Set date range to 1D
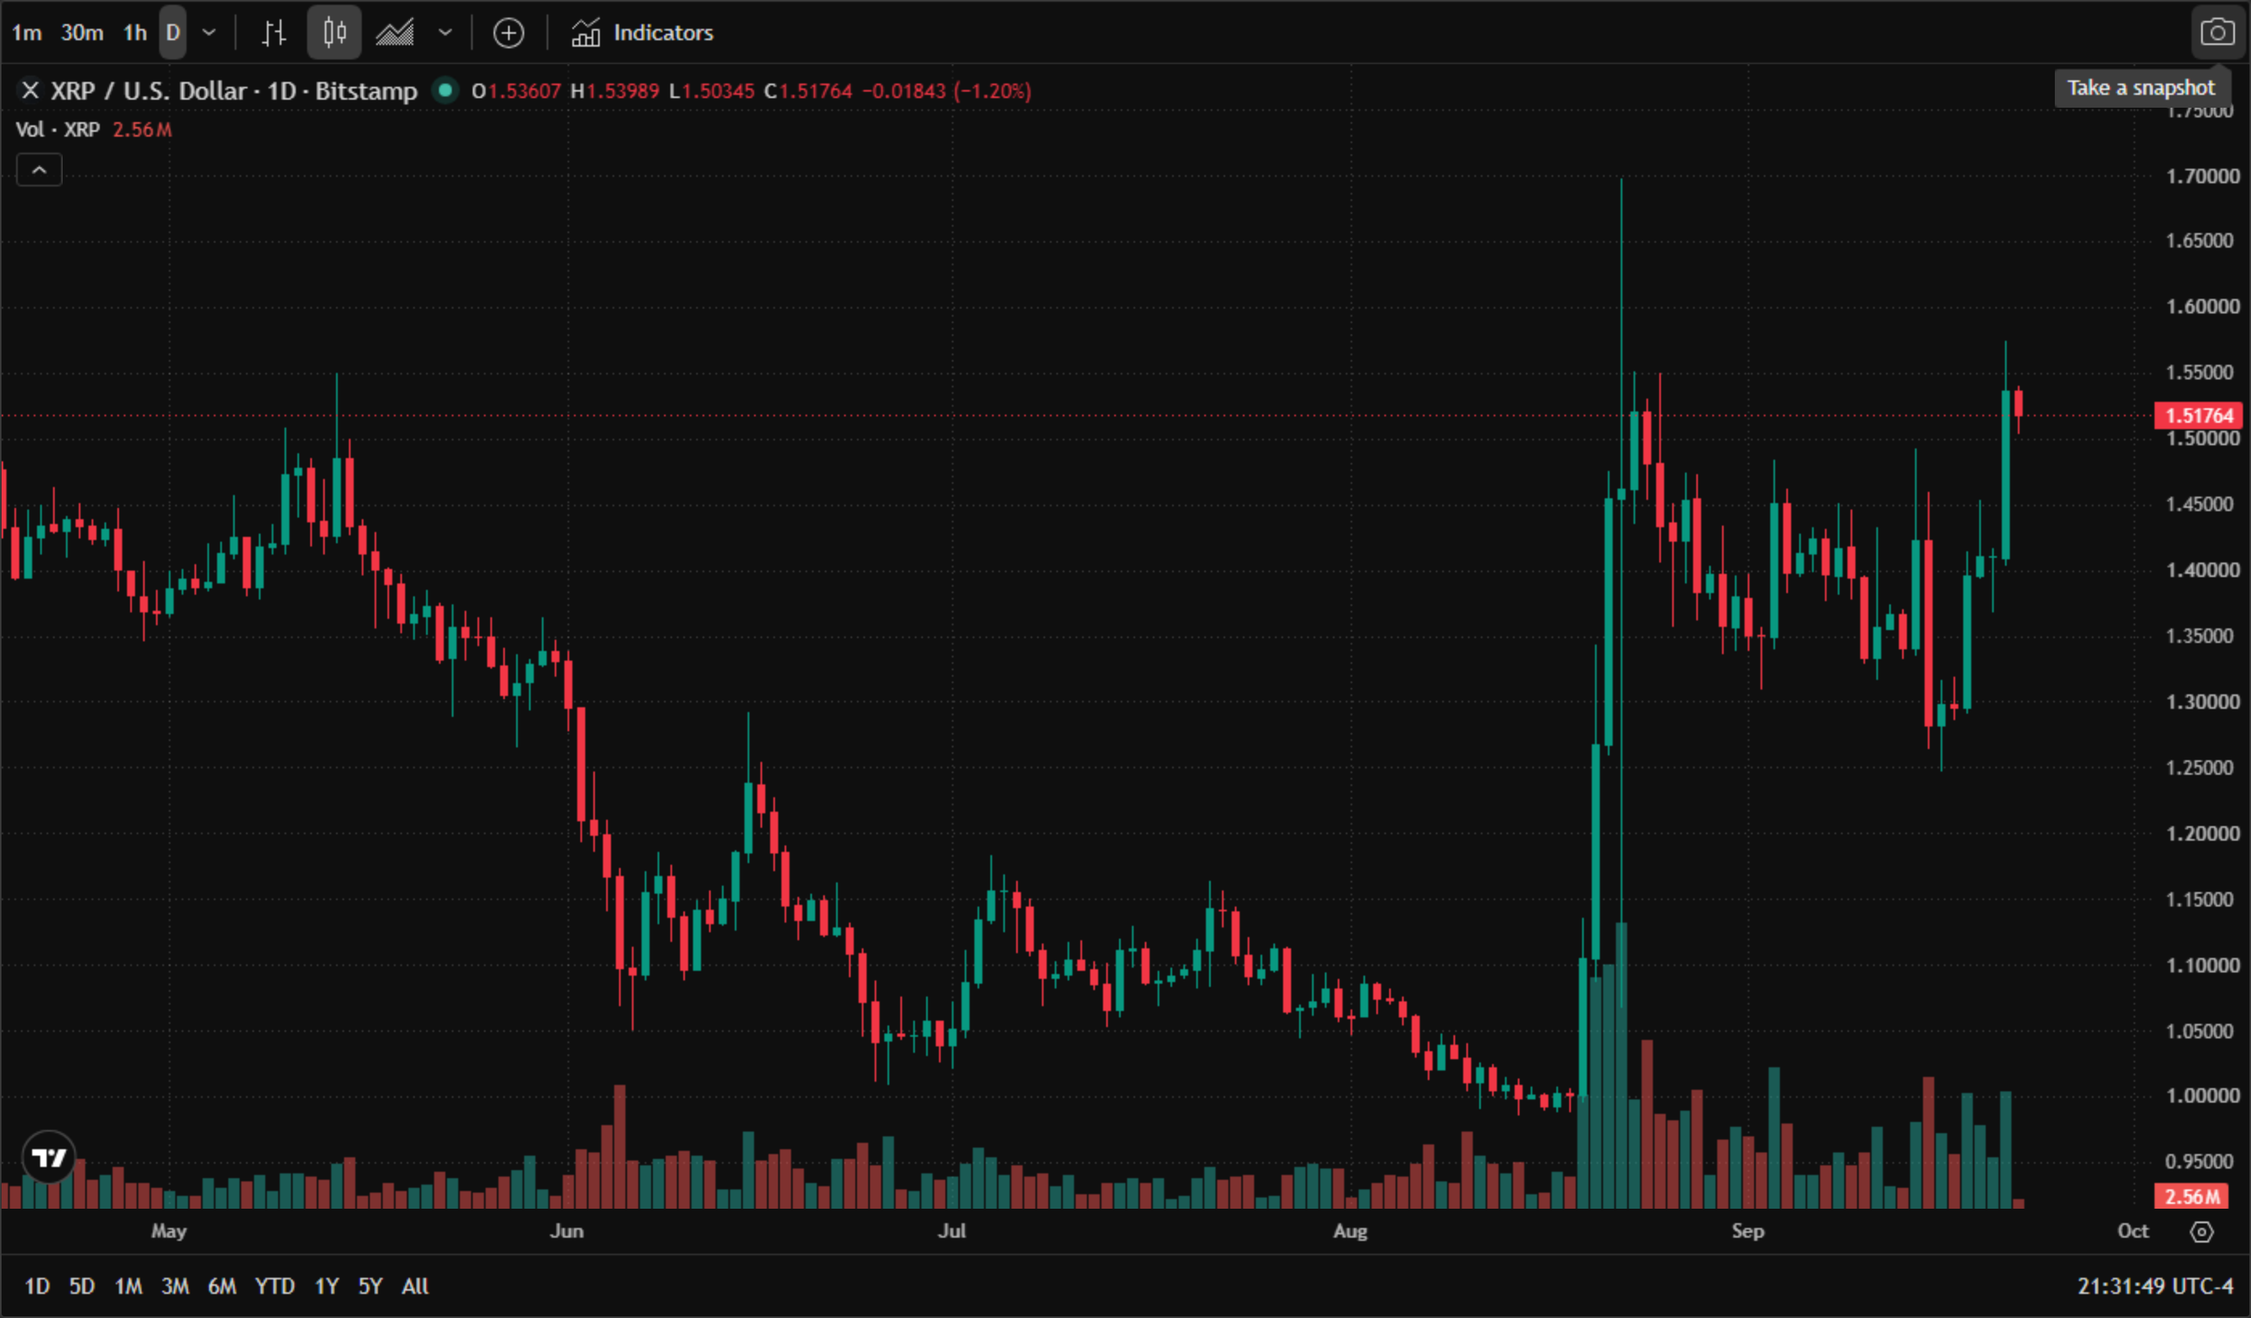The image size is (2251, 1318). pos(37,1286)
